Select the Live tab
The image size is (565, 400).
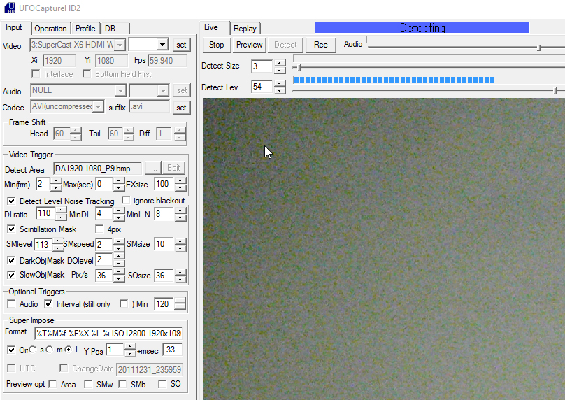[210, 27]
